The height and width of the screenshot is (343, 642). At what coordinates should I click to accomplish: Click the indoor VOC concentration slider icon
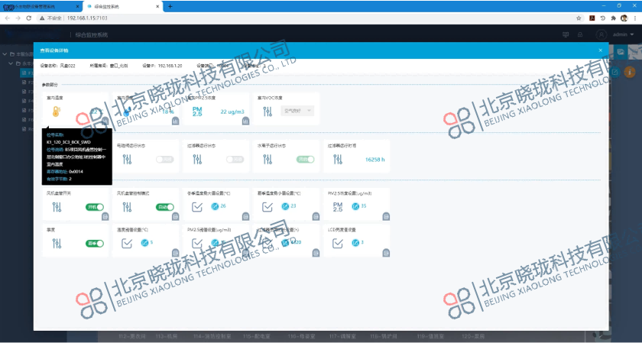click(x=267, y=112)
